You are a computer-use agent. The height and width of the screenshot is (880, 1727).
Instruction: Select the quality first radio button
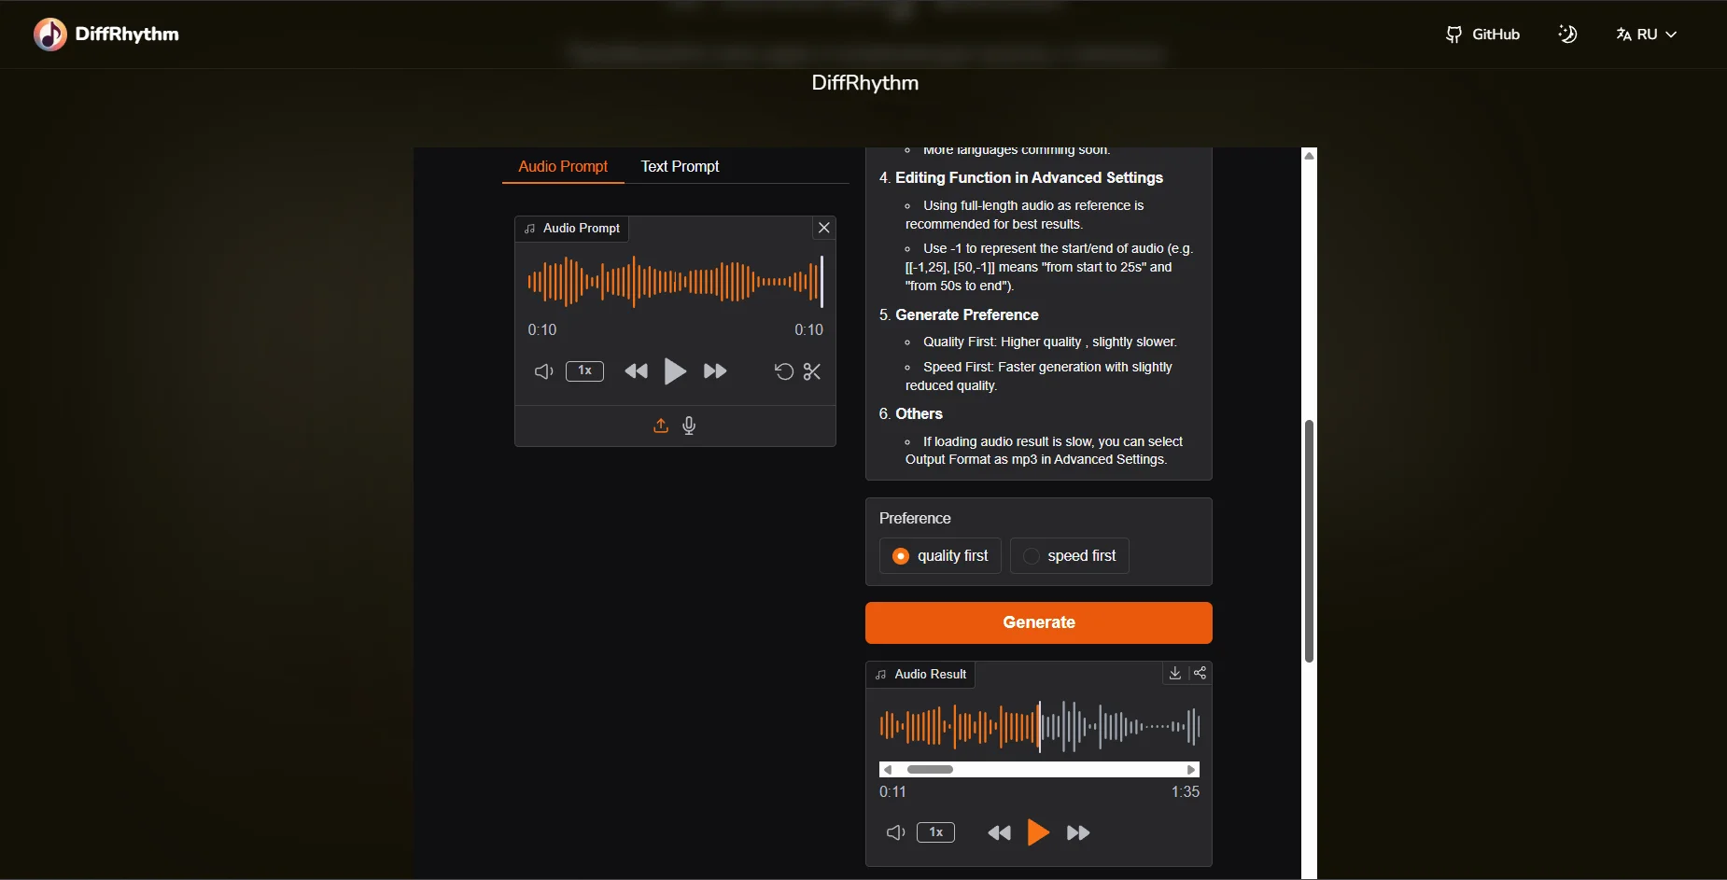point(901,555)
